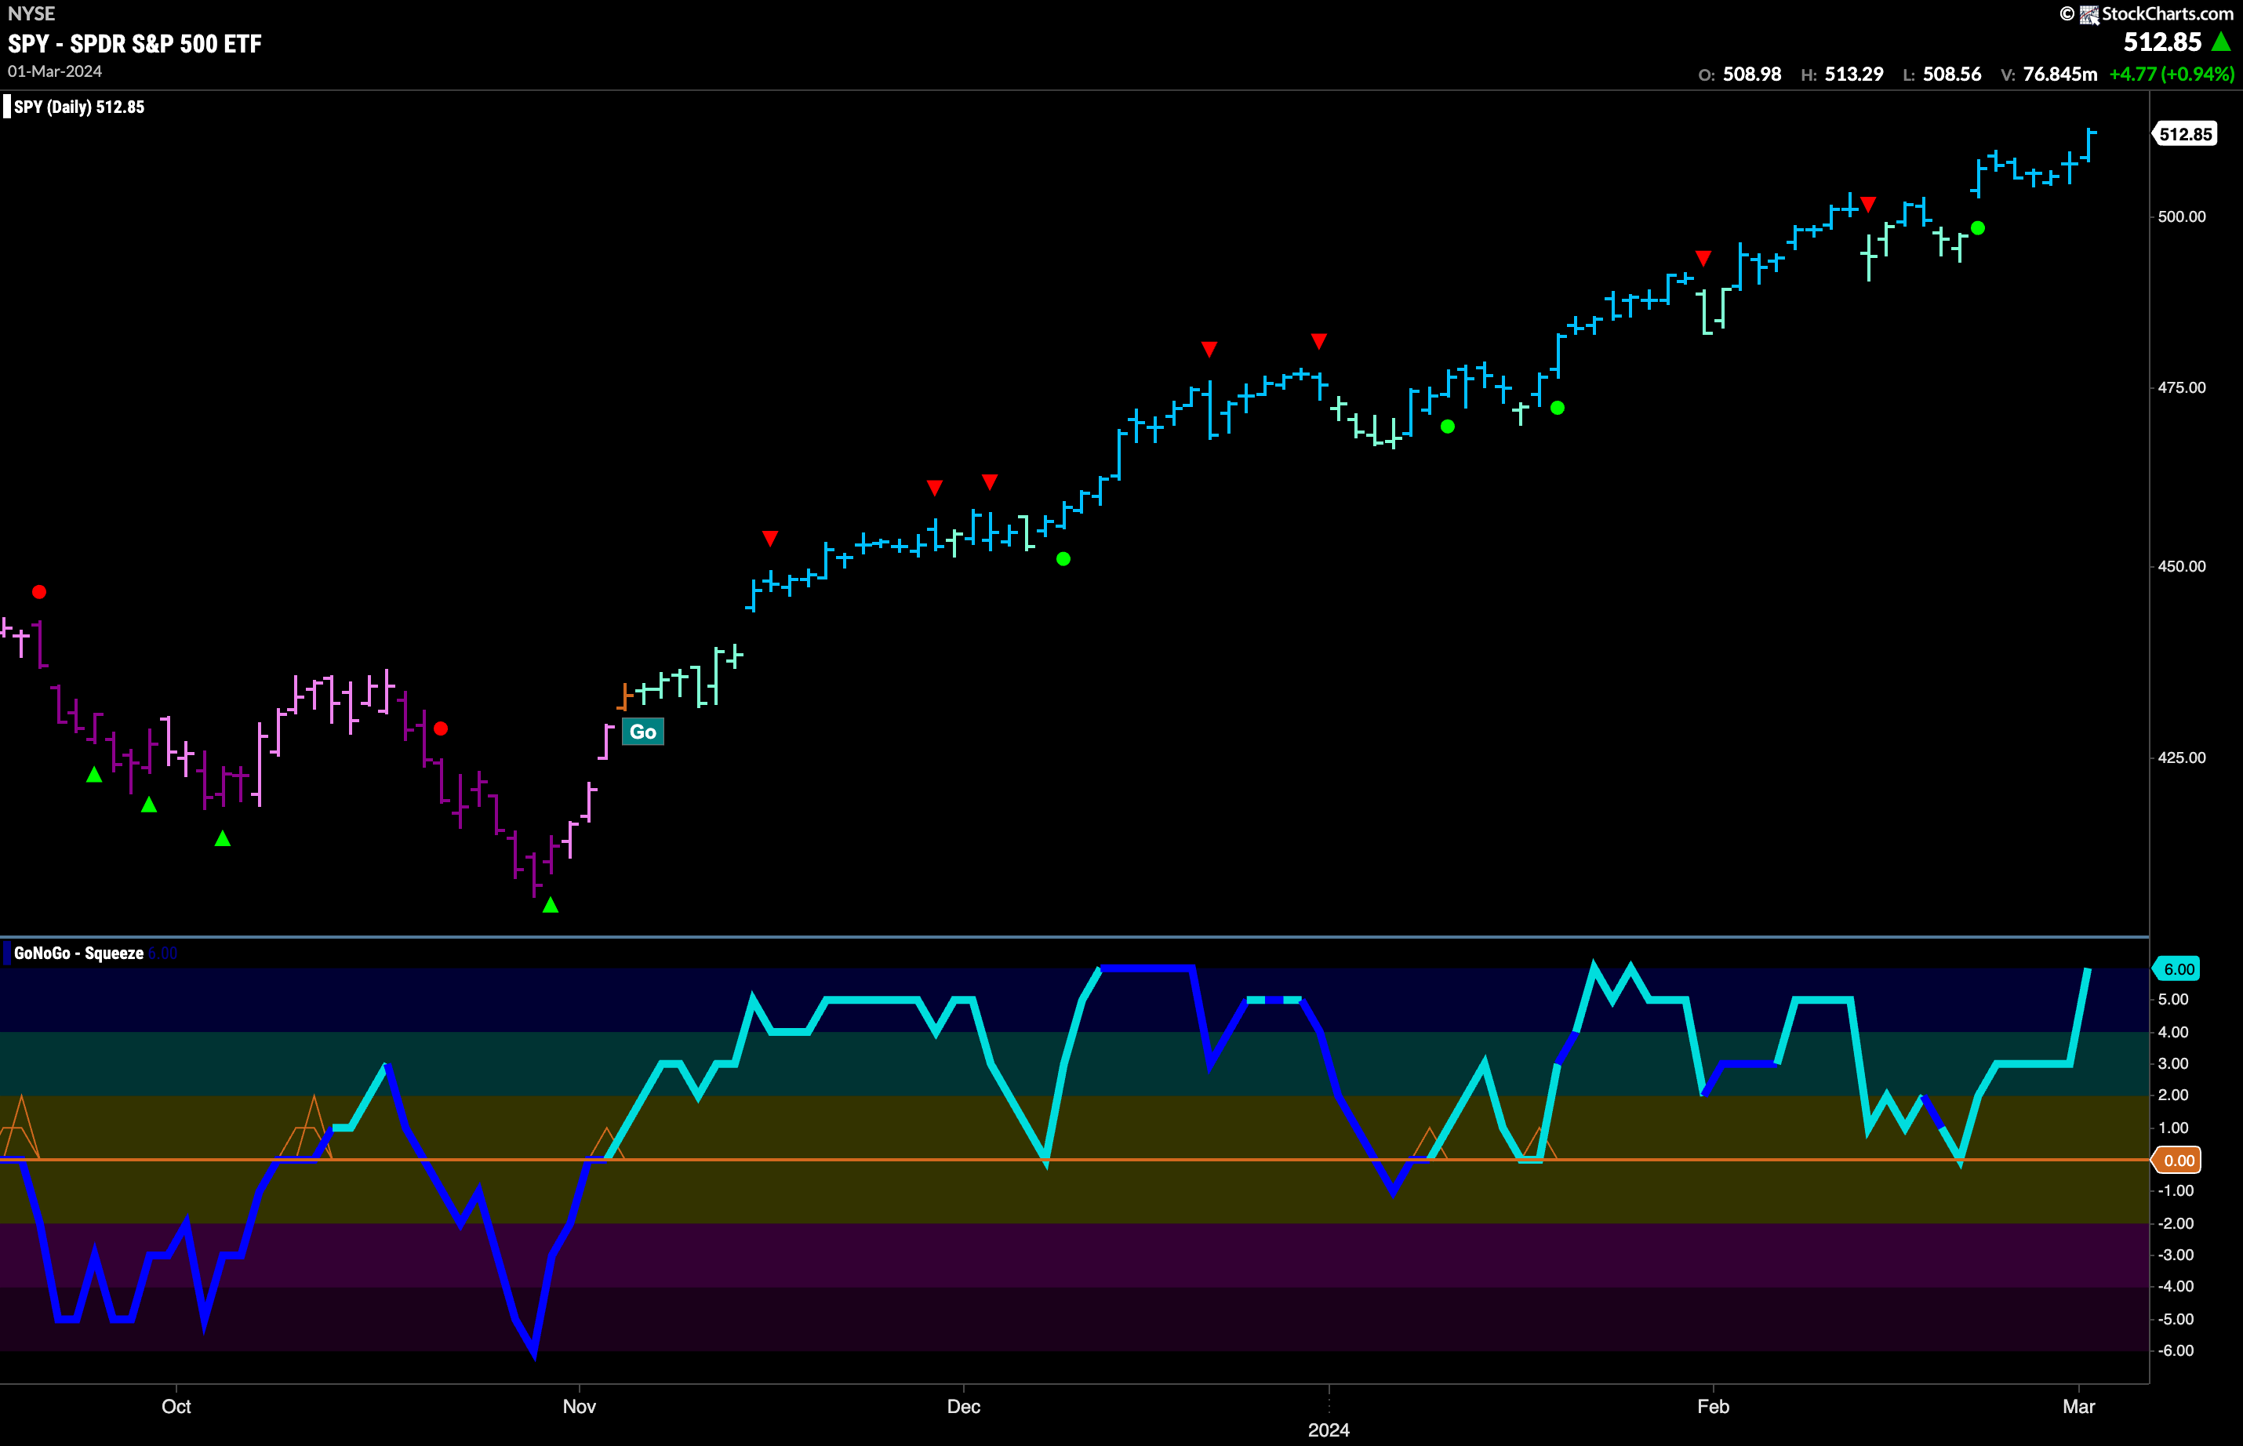The width and height of the screenshot is (2243, 1446).
Task: Click the "01-Mar-2024" date text
Action: point(54,71)
